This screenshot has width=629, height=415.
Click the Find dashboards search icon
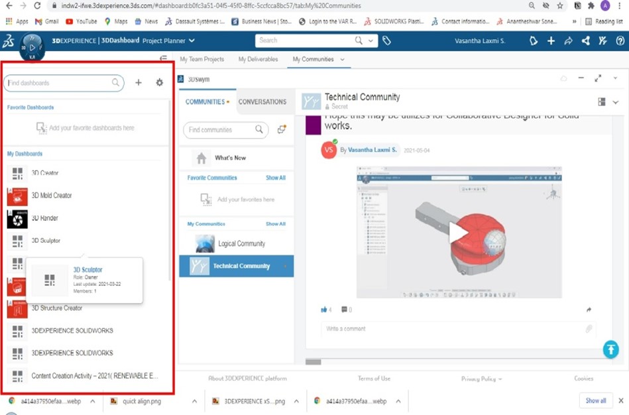115,82
